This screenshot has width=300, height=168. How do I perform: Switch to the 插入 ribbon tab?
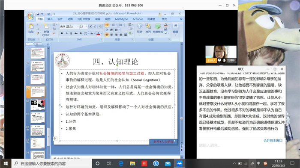50,19
